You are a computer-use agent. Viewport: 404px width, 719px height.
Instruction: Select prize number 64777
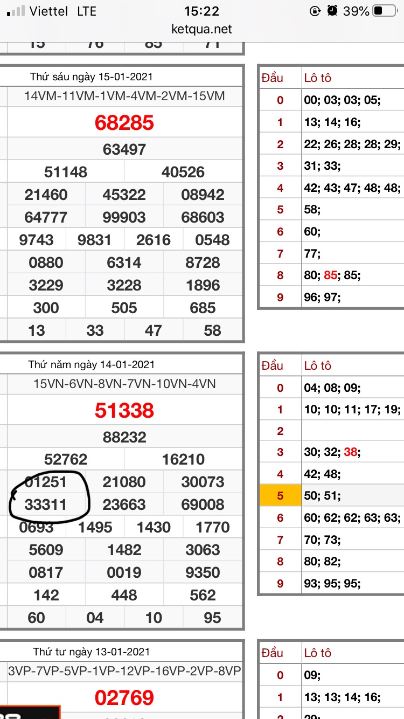46,217
